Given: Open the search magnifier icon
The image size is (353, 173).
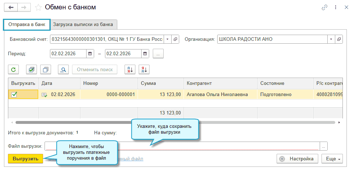Looking at the screenshot, I should coord(63,69).
